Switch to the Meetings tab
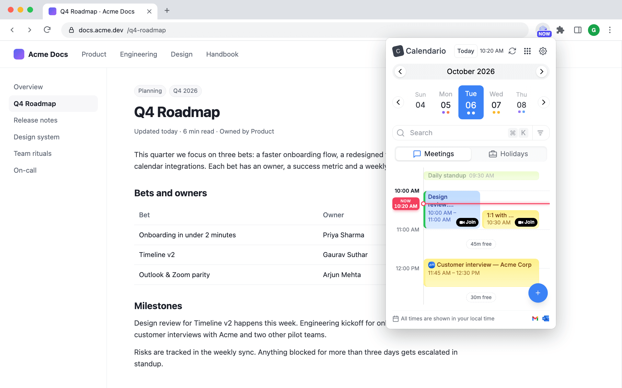This screenshot has width=622, height=388. 433,154
